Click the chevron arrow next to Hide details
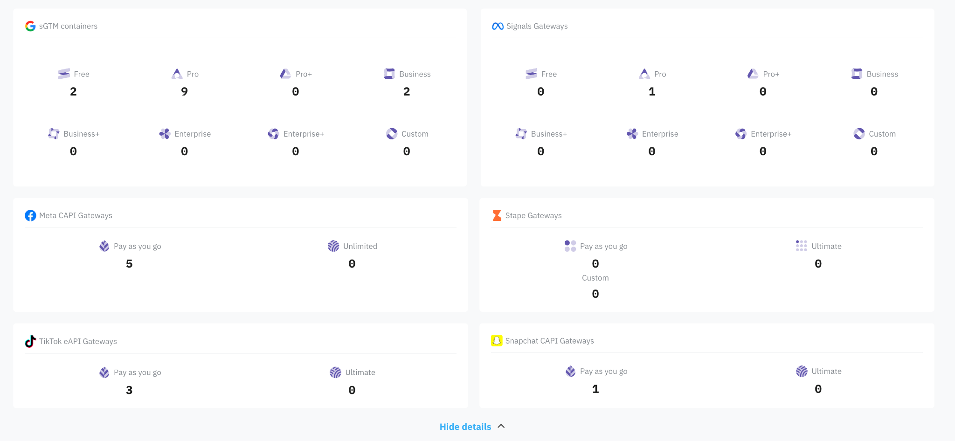 [x=501, y=426]
